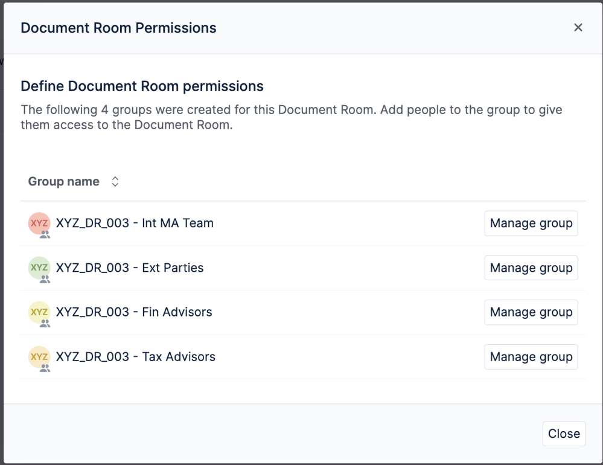Click the Close button at the bottom
This screenshot has width=603, height=465.
click(563, 434)
